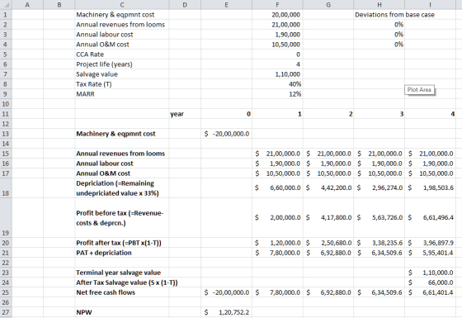
Task: Click 'PAT + depriciation' label
Action: point(104,253)
